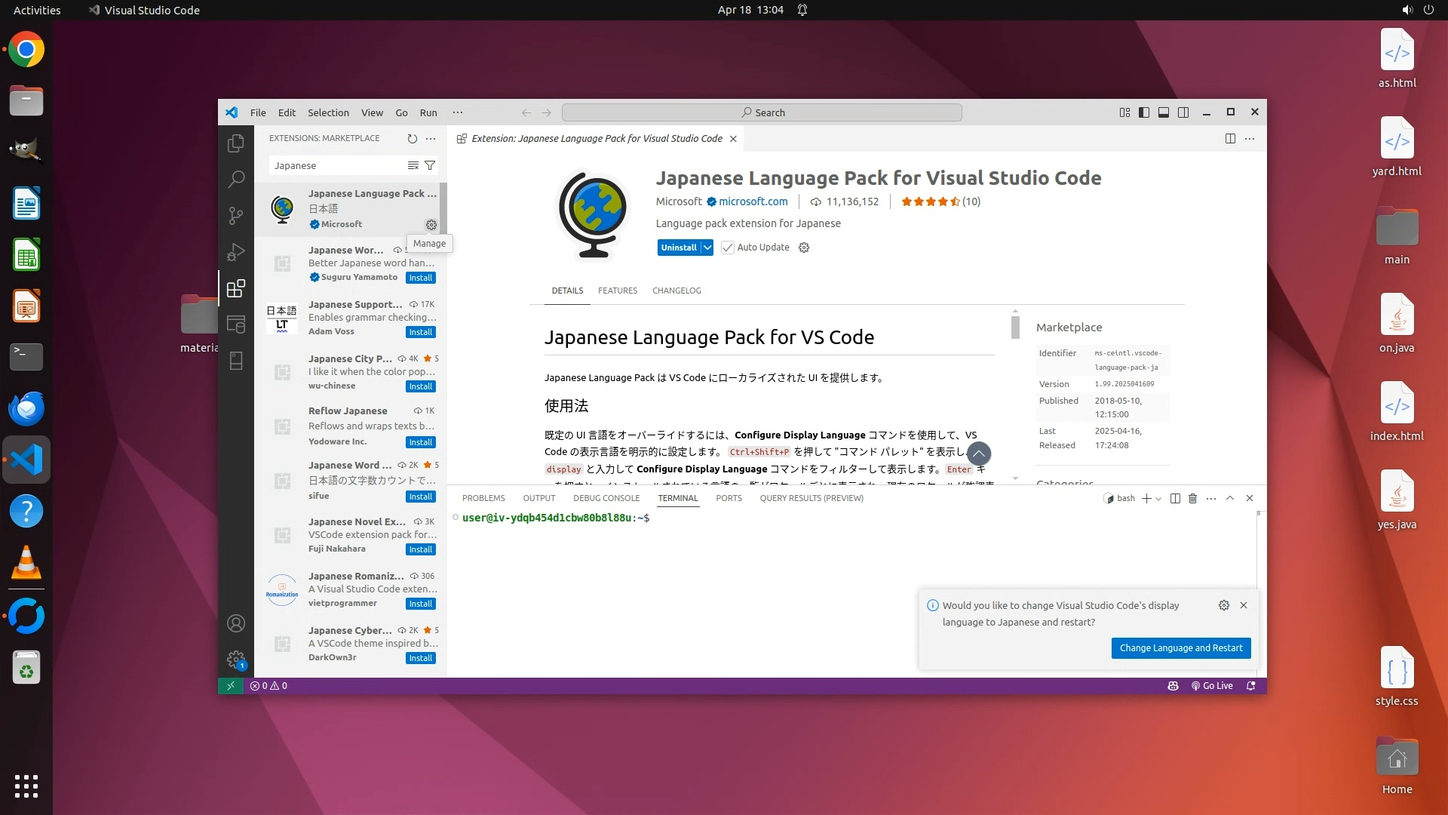This screenshot has height=815, width=1448.
Task: Toggle primary side bar layout button
Action: [x=1144, y=112]
